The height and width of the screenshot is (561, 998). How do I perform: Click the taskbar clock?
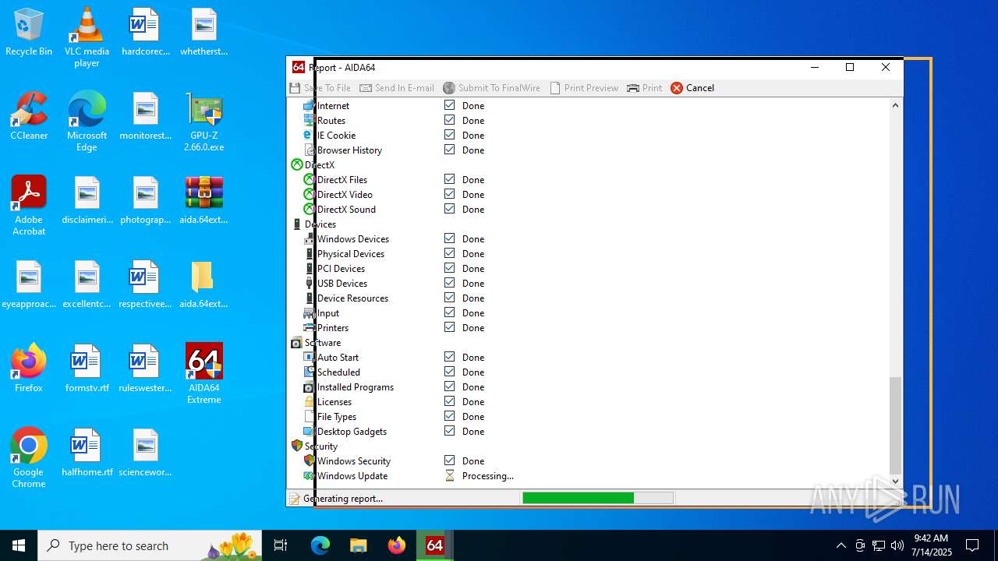click(930, 545)
